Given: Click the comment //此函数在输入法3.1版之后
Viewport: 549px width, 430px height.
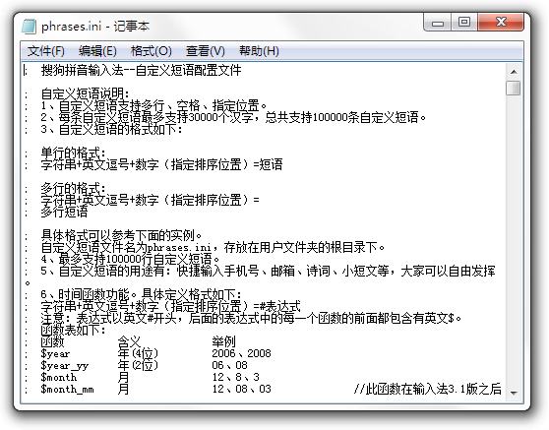Looking at the screenshot, I should tap(427, 389).
